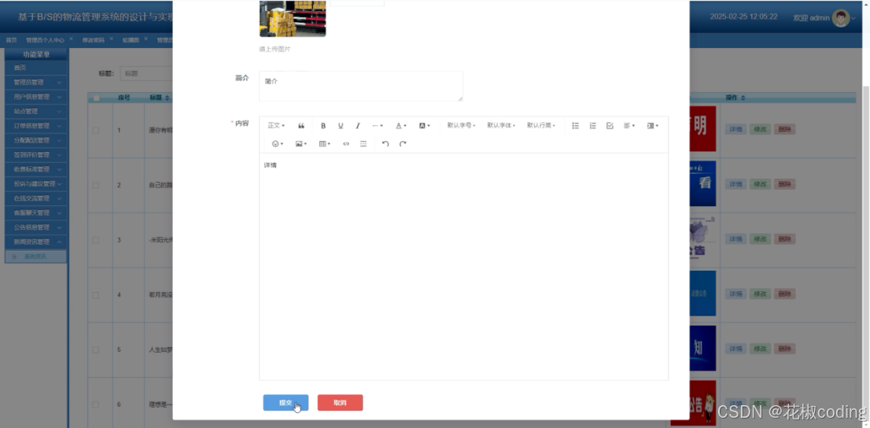Expand 分配配送管理 in the sidebar
The width and height of the screenshot is (870, 428).
[x=36, y=141]
